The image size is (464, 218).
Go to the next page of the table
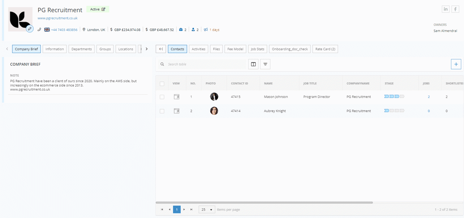tap(184, 209)
